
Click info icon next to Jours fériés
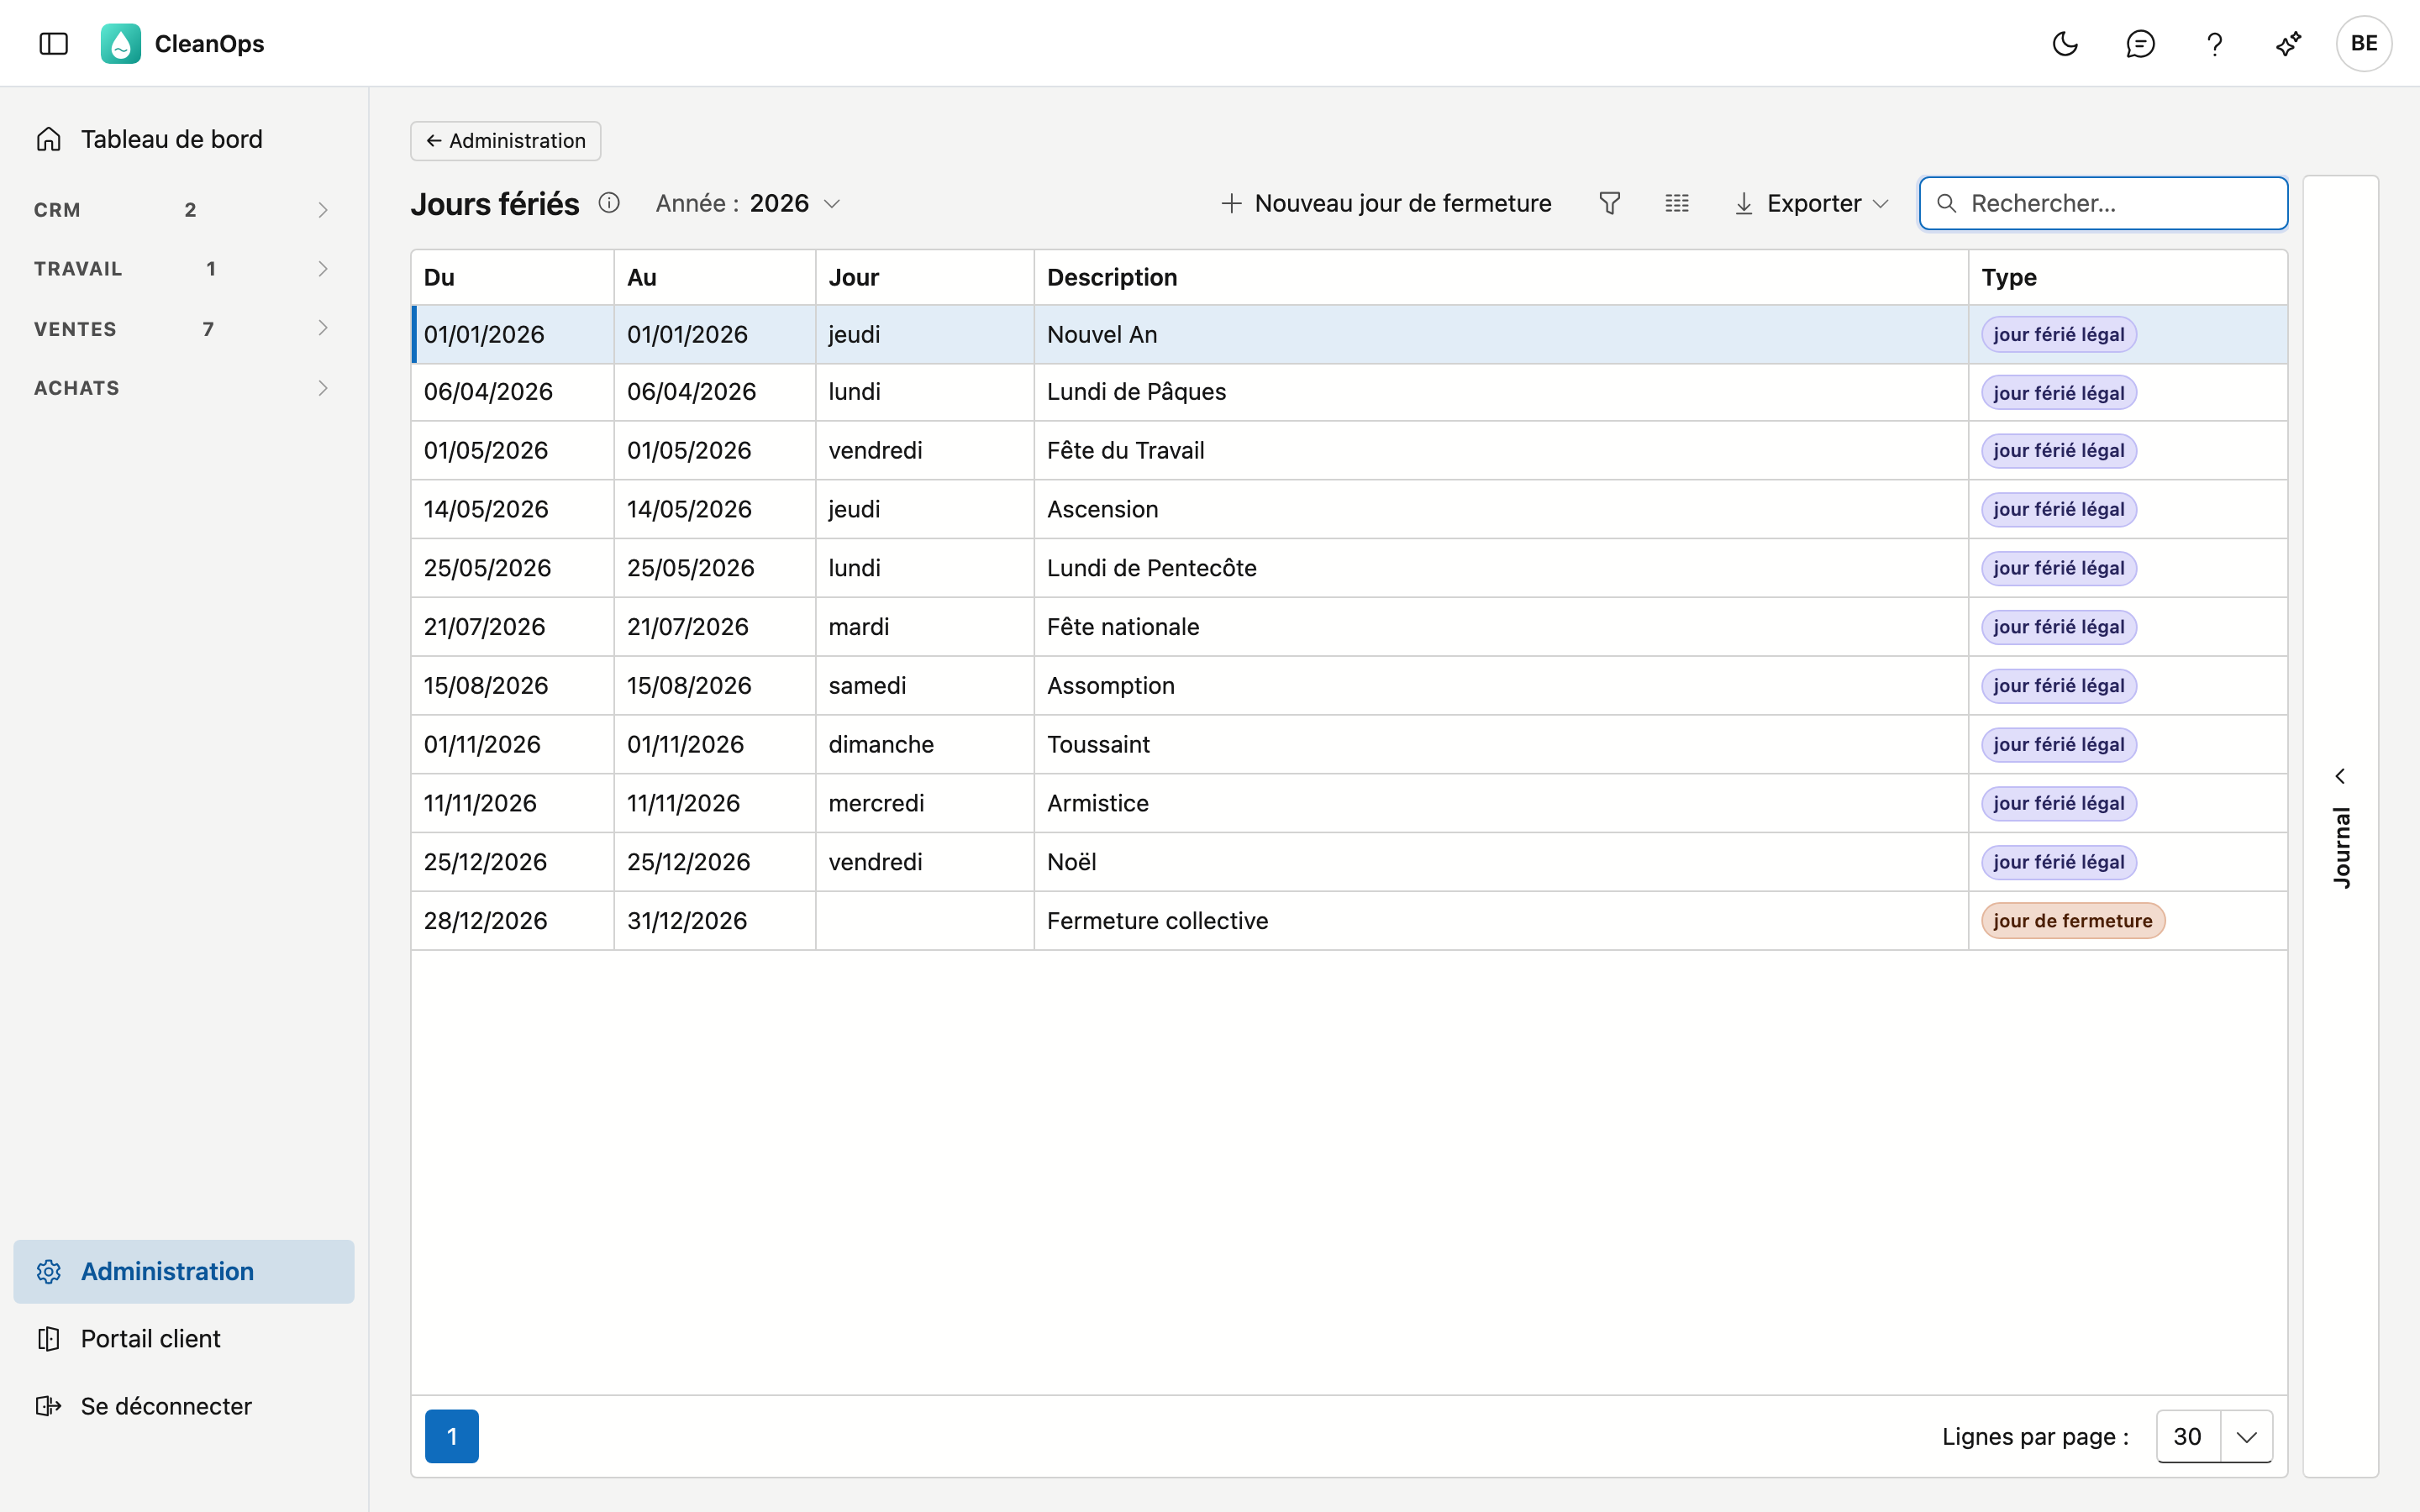pos(609,203)
